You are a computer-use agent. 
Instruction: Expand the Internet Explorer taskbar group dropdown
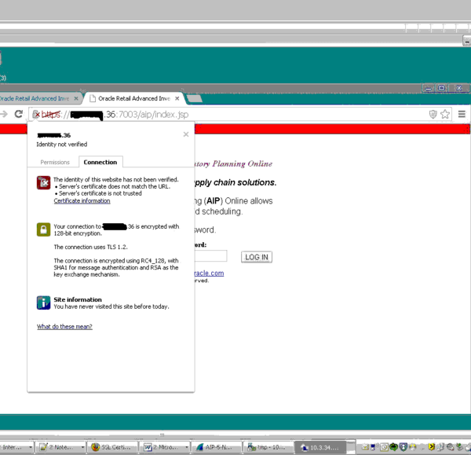click(31, 447)
